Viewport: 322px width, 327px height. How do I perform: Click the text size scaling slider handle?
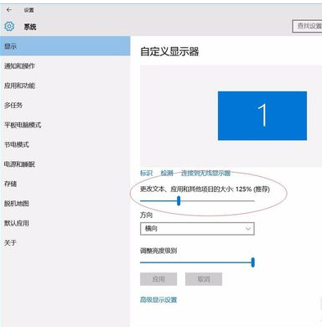point(179,200)
